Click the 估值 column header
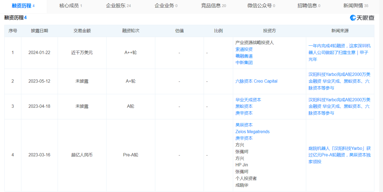 coord(179,31)
